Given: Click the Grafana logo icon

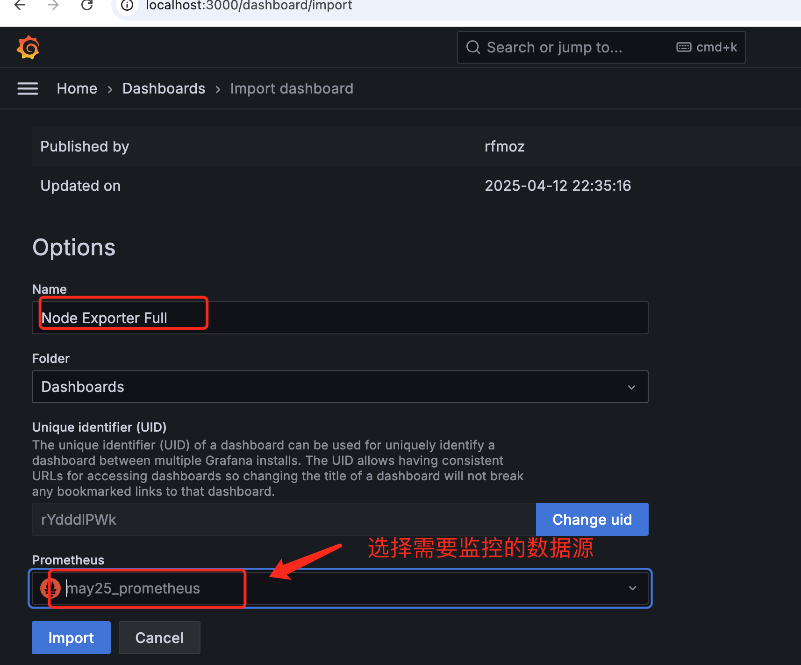Looking at the screenshot, I should click(28, 47).
